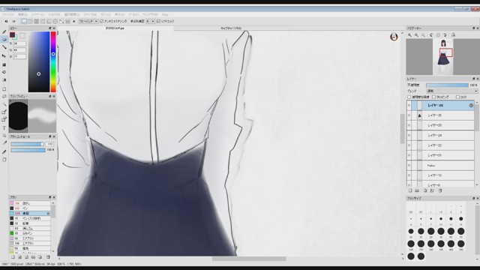This screenshot has height=270, width=480.
Task: Select the pencil brush tool in left toolbar
Action: [x=4, y=31]
